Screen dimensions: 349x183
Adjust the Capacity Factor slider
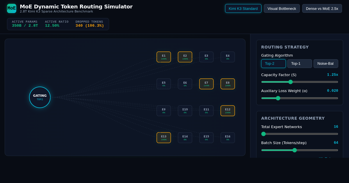pyautogui.click(x=300, y=82)
